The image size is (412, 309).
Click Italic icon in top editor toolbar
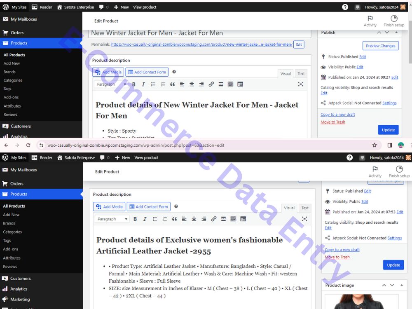pyautogui.click(x=143, y=84)
